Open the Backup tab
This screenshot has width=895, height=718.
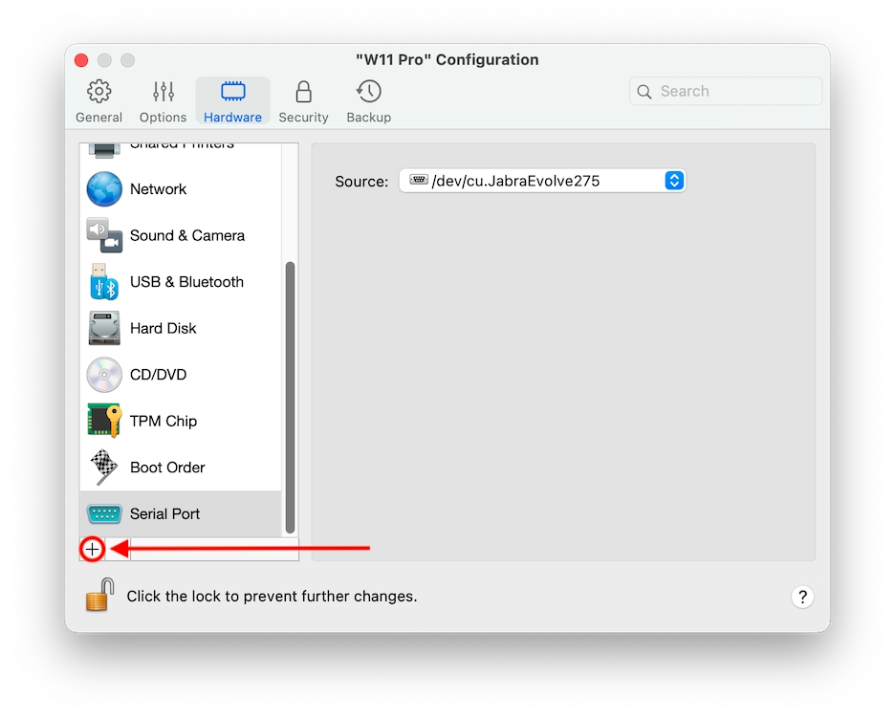[x=368, y=102]
